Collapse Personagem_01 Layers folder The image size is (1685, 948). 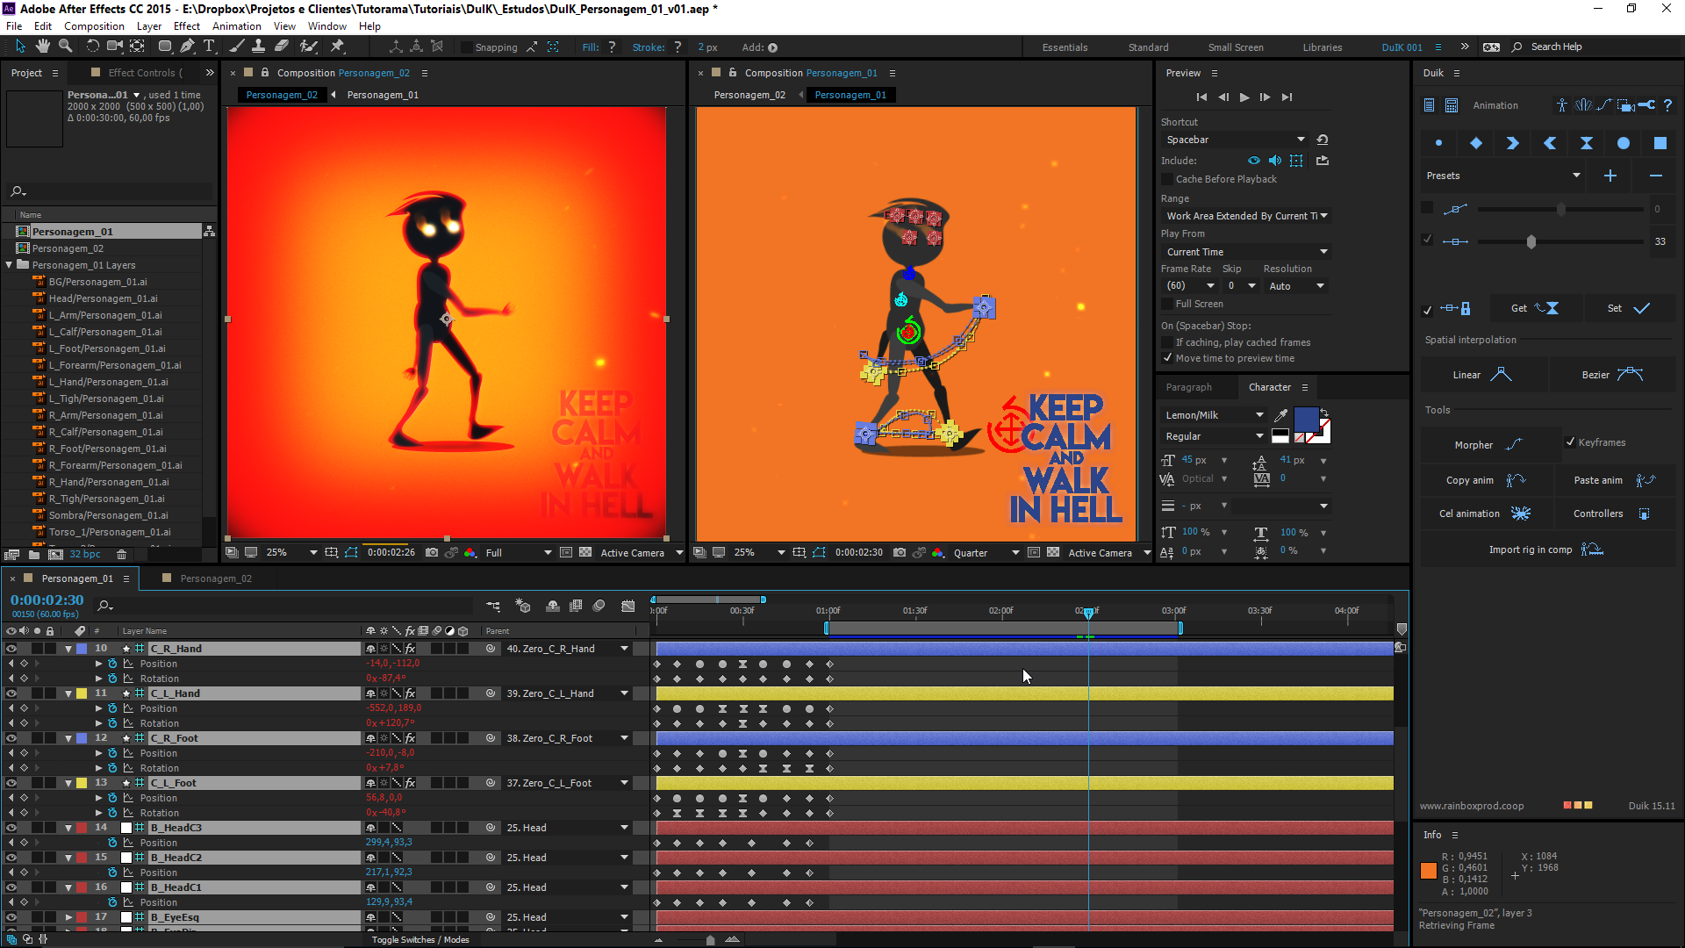pos(9,265)
